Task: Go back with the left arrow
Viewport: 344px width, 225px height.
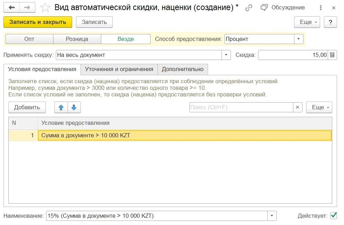Action: [12, 8]
